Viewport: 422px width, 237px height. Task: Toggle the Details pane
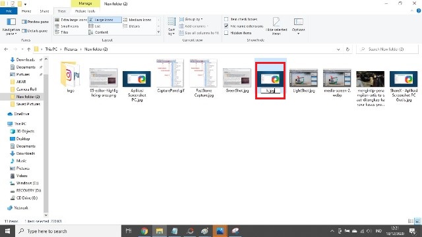[35, 31]
